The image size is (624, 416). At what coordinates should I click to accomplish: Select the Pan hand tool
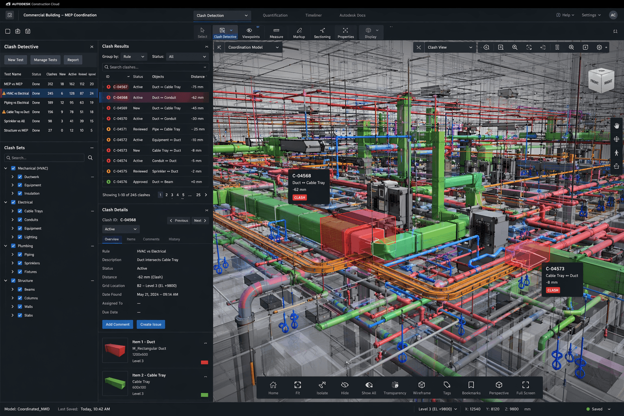[x=617, y=126]
